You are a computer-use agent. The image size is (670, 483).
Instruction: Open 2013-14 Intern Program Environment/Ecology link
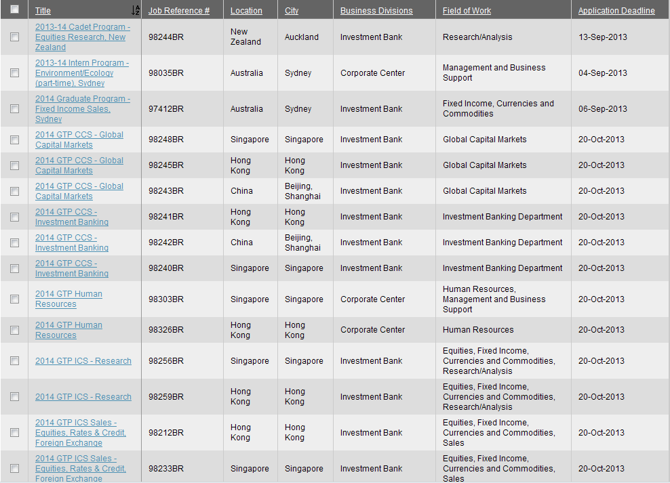pyautogui.click(x=81, y=73)
